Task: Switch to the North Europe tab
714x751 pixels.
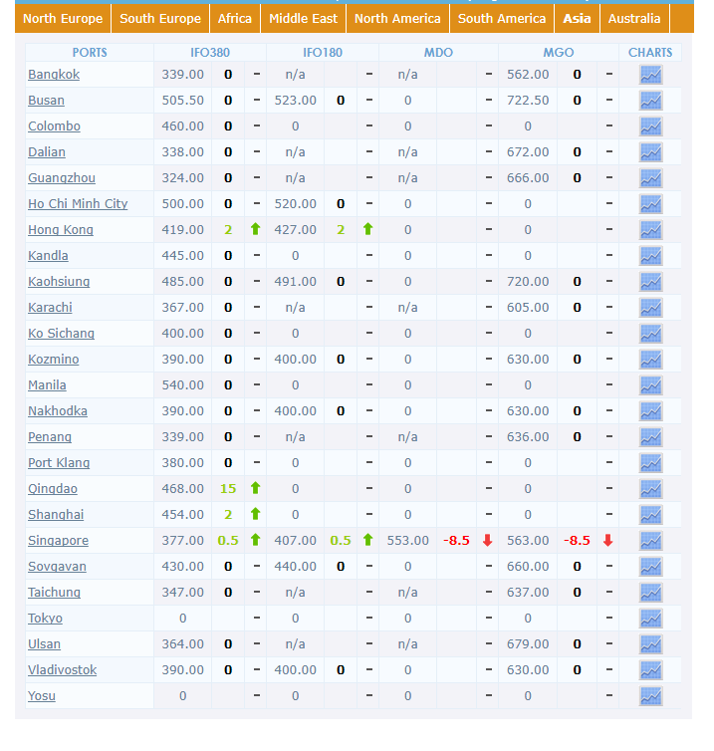Action: click(x=63, y=19)
